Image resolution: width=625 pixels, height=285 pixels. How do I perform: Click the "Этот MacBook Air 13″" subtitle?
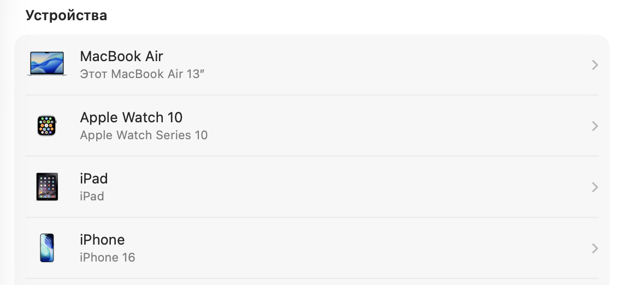tap(142, 74)
